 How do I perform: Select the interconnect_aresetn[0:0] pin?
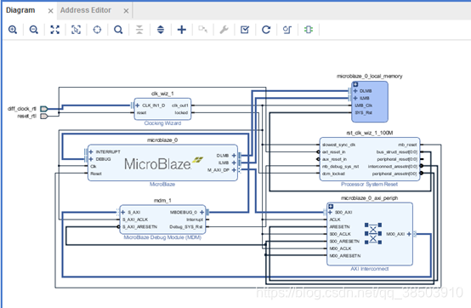click(392, 167)
